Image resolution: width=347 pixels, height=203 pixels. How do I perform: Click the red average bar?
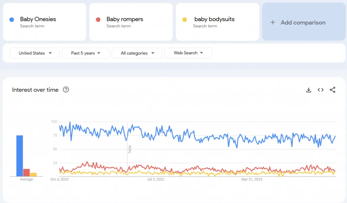pos(26,173)
